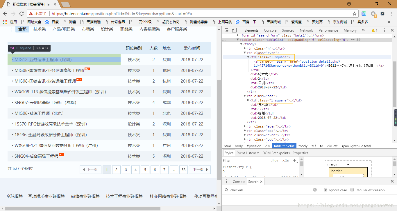Collapse the tbody node

[x=241, y=44]
